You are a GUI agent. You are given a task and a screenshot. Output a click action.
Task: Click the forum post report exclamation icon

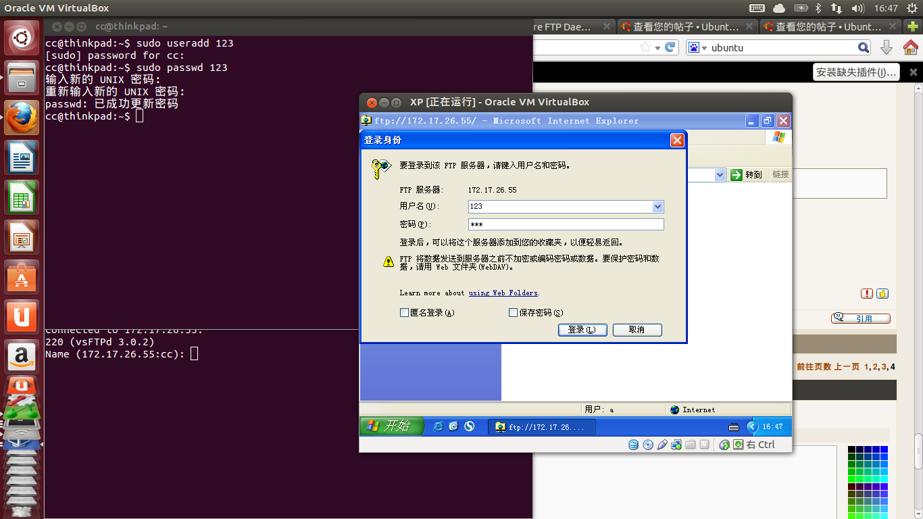pos(866,293)
